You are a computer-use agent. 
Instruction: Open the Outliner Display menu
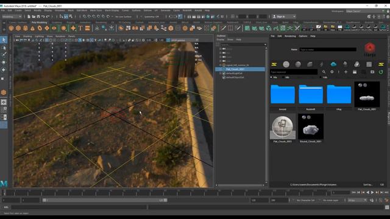click(221, 40)
